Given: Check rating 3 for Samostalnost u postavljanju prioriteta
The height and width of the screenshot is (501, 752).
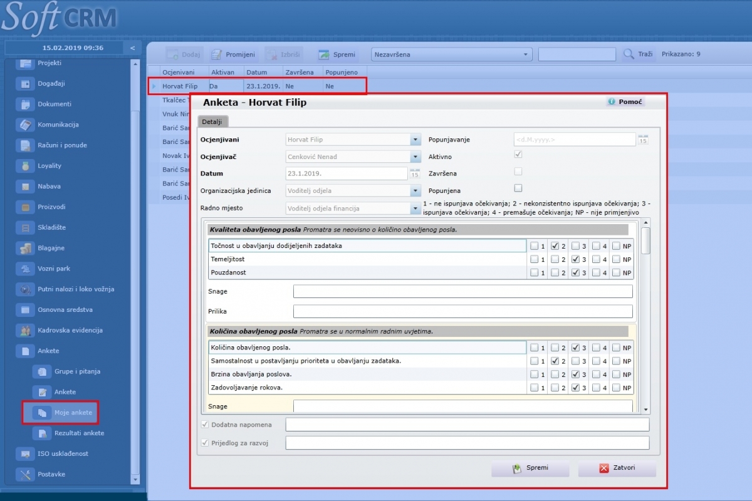Looking at the screenshot, I should pos(575,361).
